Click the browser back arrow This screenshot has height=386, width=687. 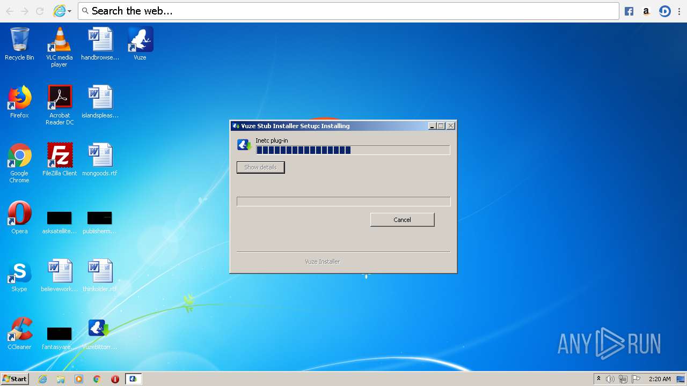pos(9,11)
